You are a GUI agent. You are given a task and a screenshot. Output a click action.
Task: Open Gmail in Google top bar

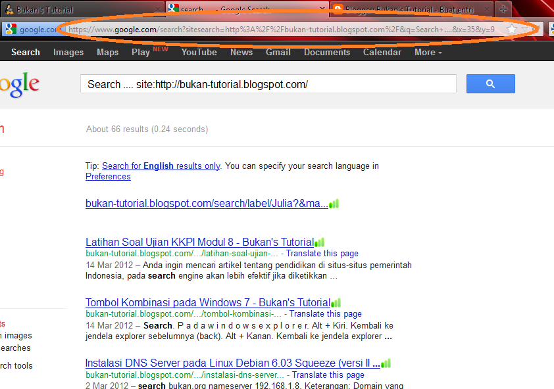[278, 53]
